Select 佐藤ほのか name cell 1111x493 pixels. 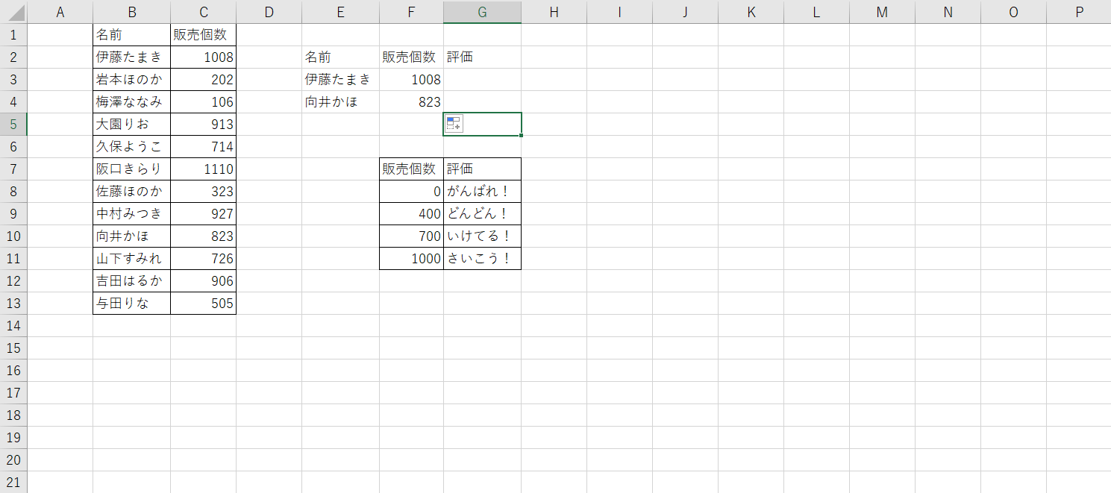point(132,192)
